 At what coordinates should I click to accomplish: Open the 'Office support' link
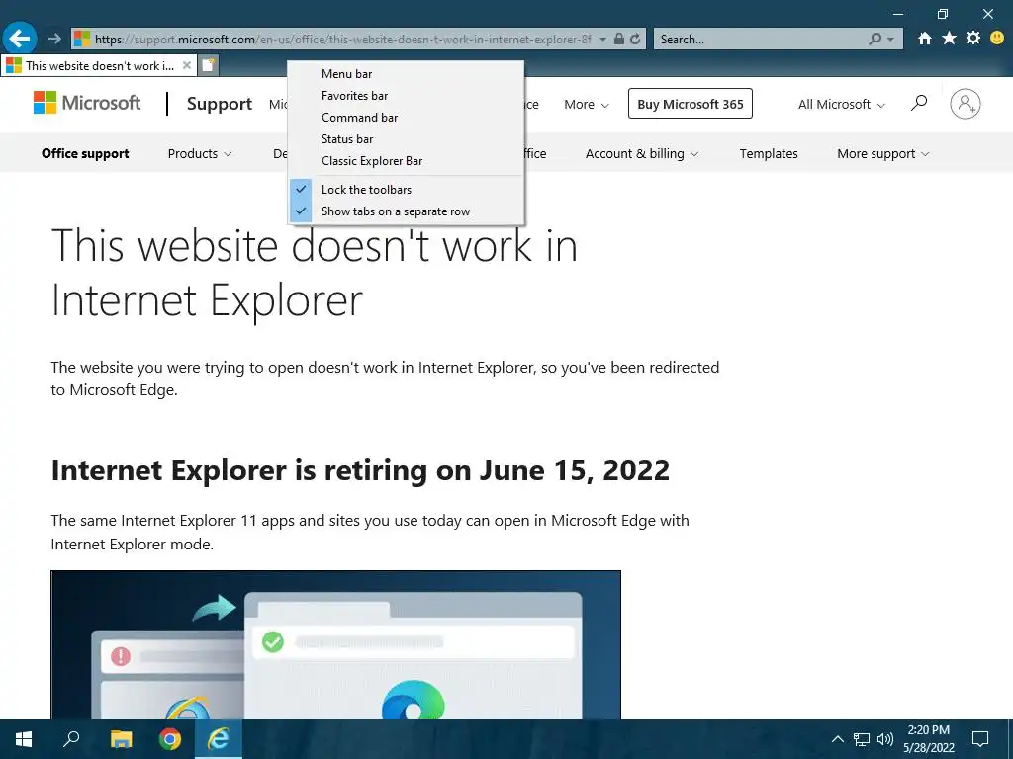point(85,153)
